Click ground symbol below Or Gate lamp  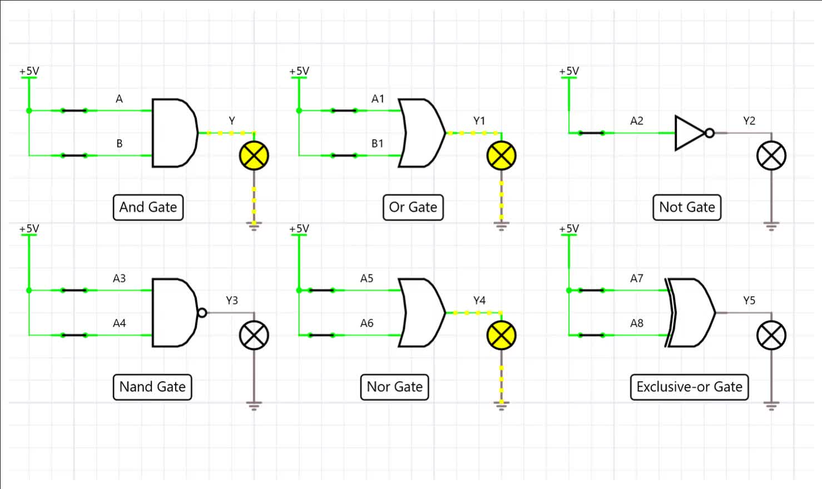pos(502,226)
